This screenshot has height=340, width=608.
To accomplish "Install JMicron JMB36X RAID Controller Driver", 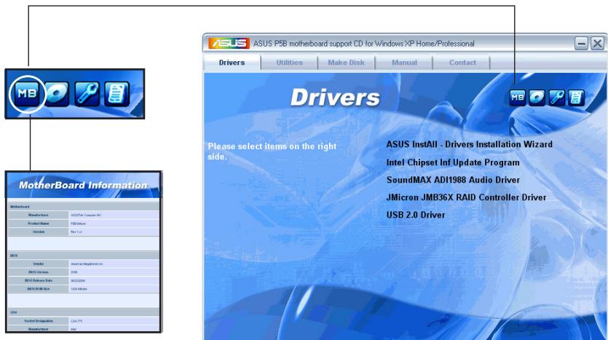I will click(466, 197).
